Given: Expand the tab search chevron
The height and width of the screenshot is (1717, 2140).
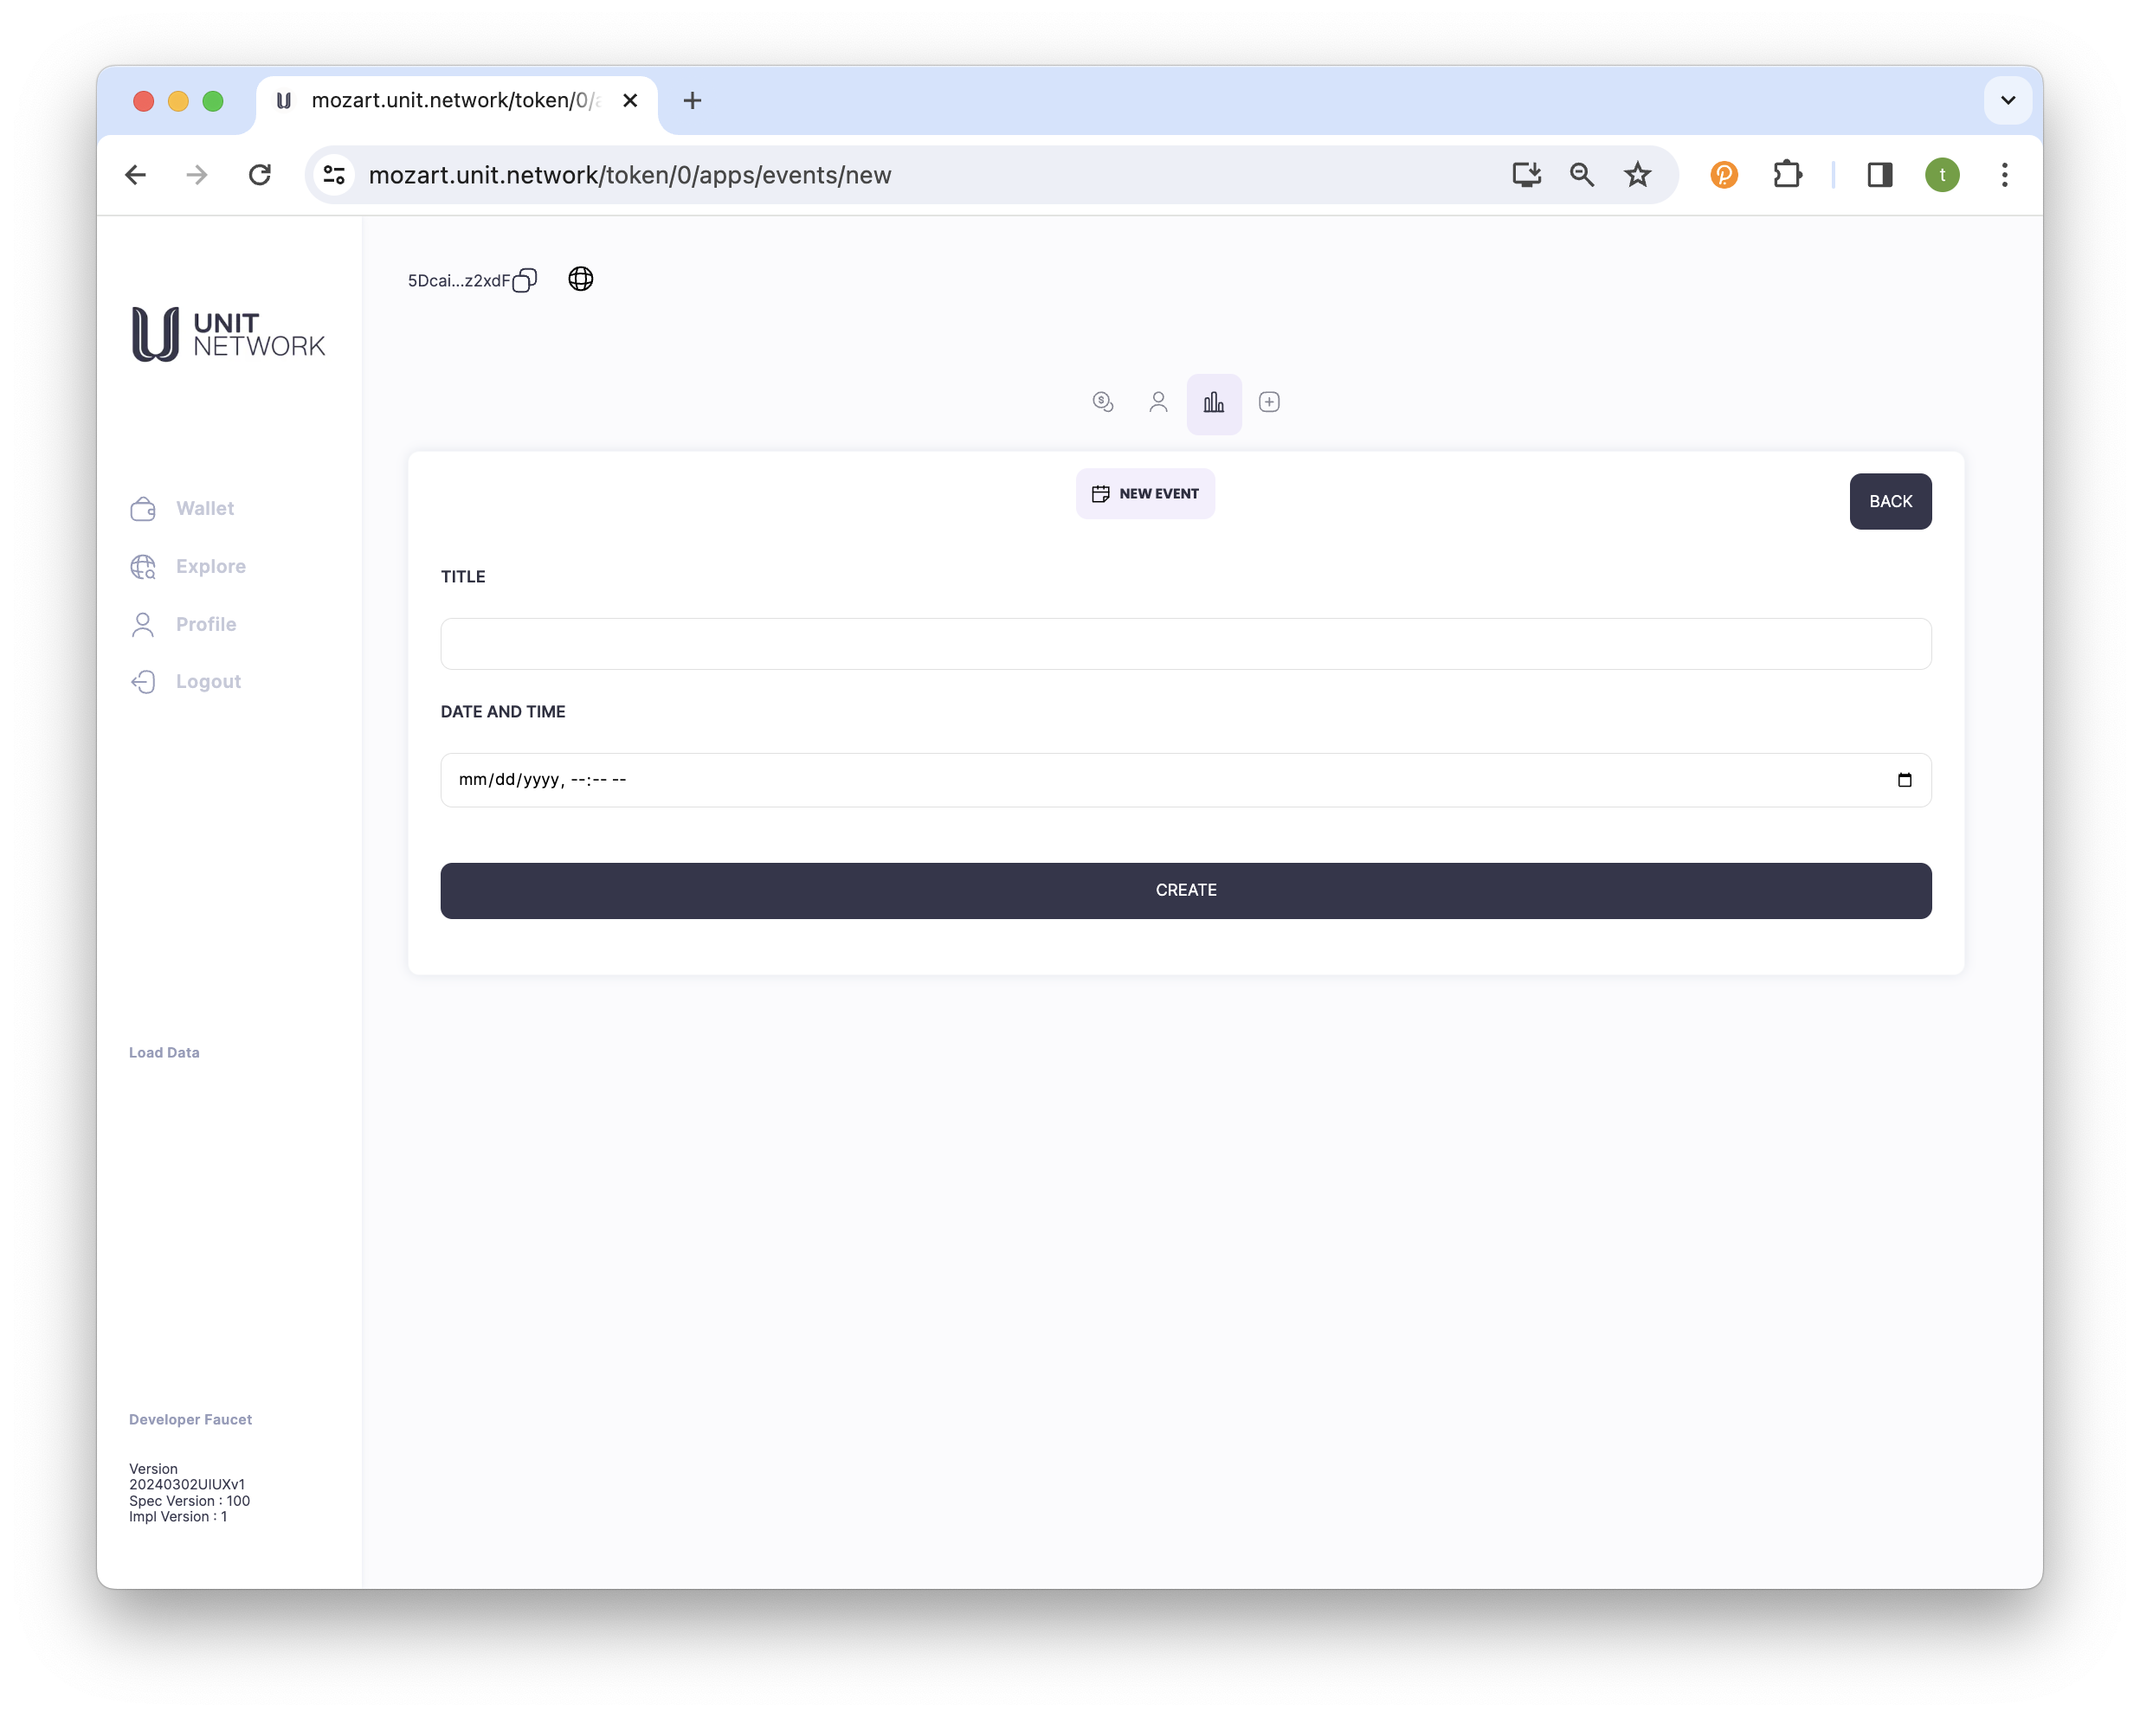Looking at the screenshot, I should [x=2007, y=100].
